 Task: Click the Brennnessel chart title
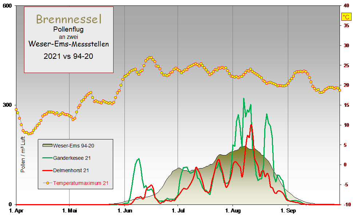[69, 19]
